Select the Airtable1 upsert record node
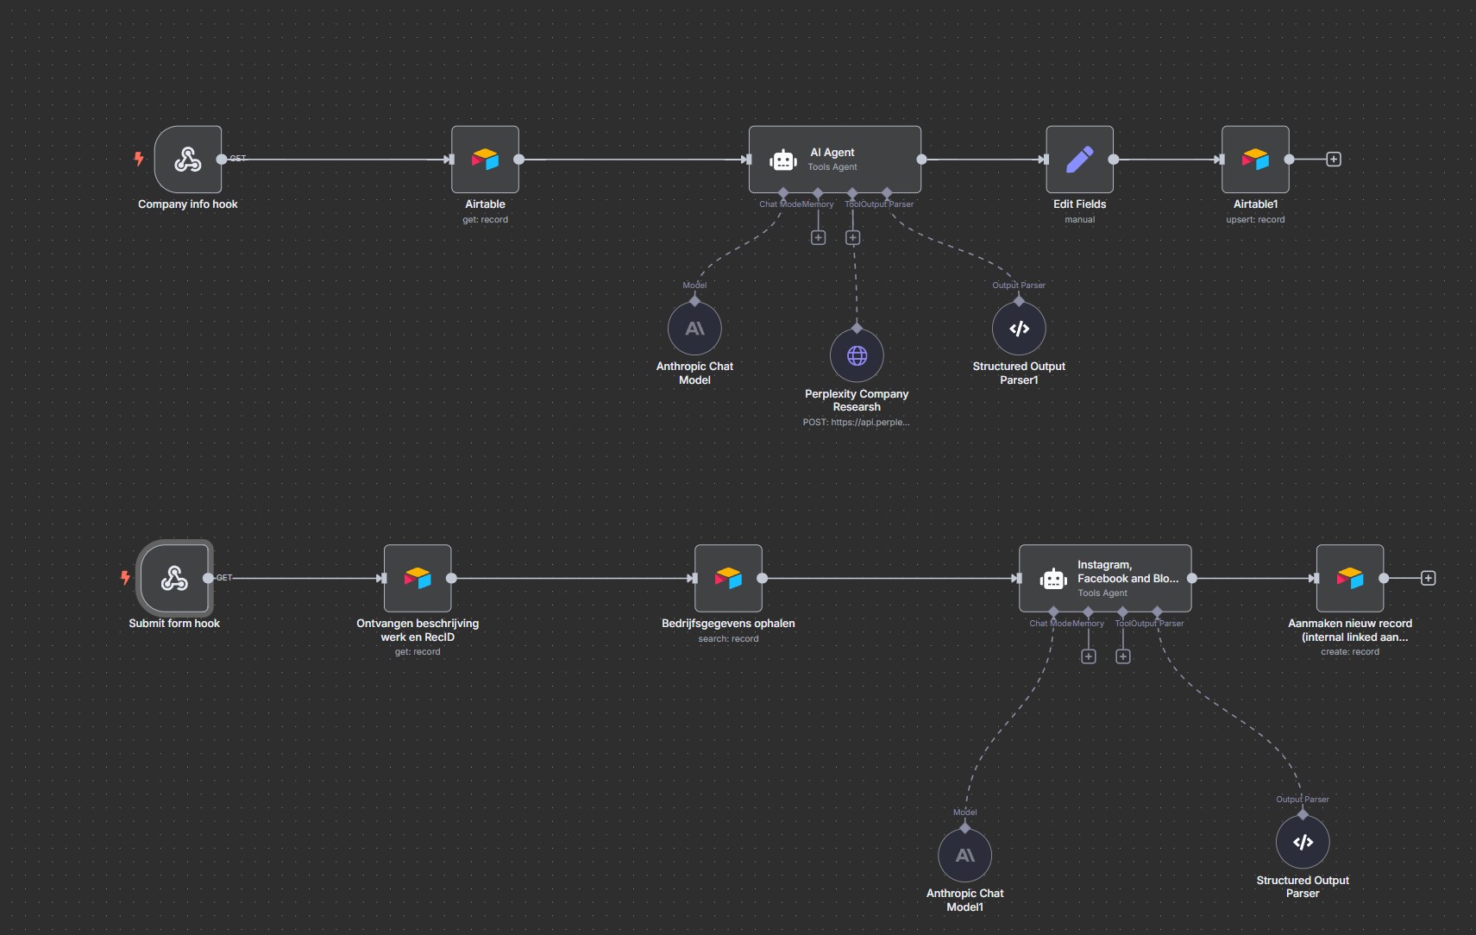This screenshot has width=1476, height=935. [1255, 160]
